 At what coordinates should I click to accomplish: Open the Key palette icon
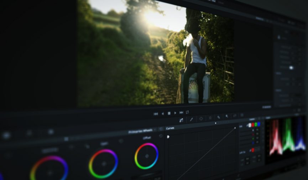tap(227, 116)
